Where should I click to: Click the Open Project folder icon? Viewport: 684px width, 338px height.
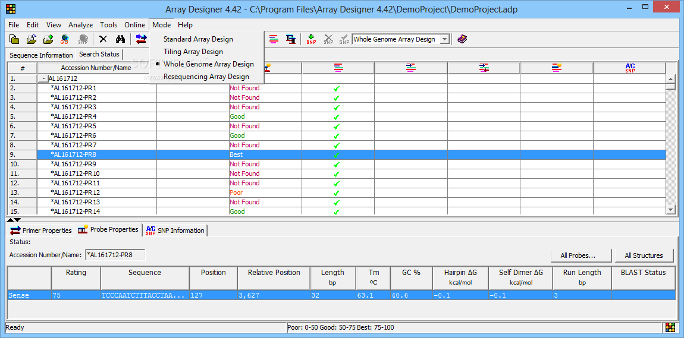tap(32, 39)
